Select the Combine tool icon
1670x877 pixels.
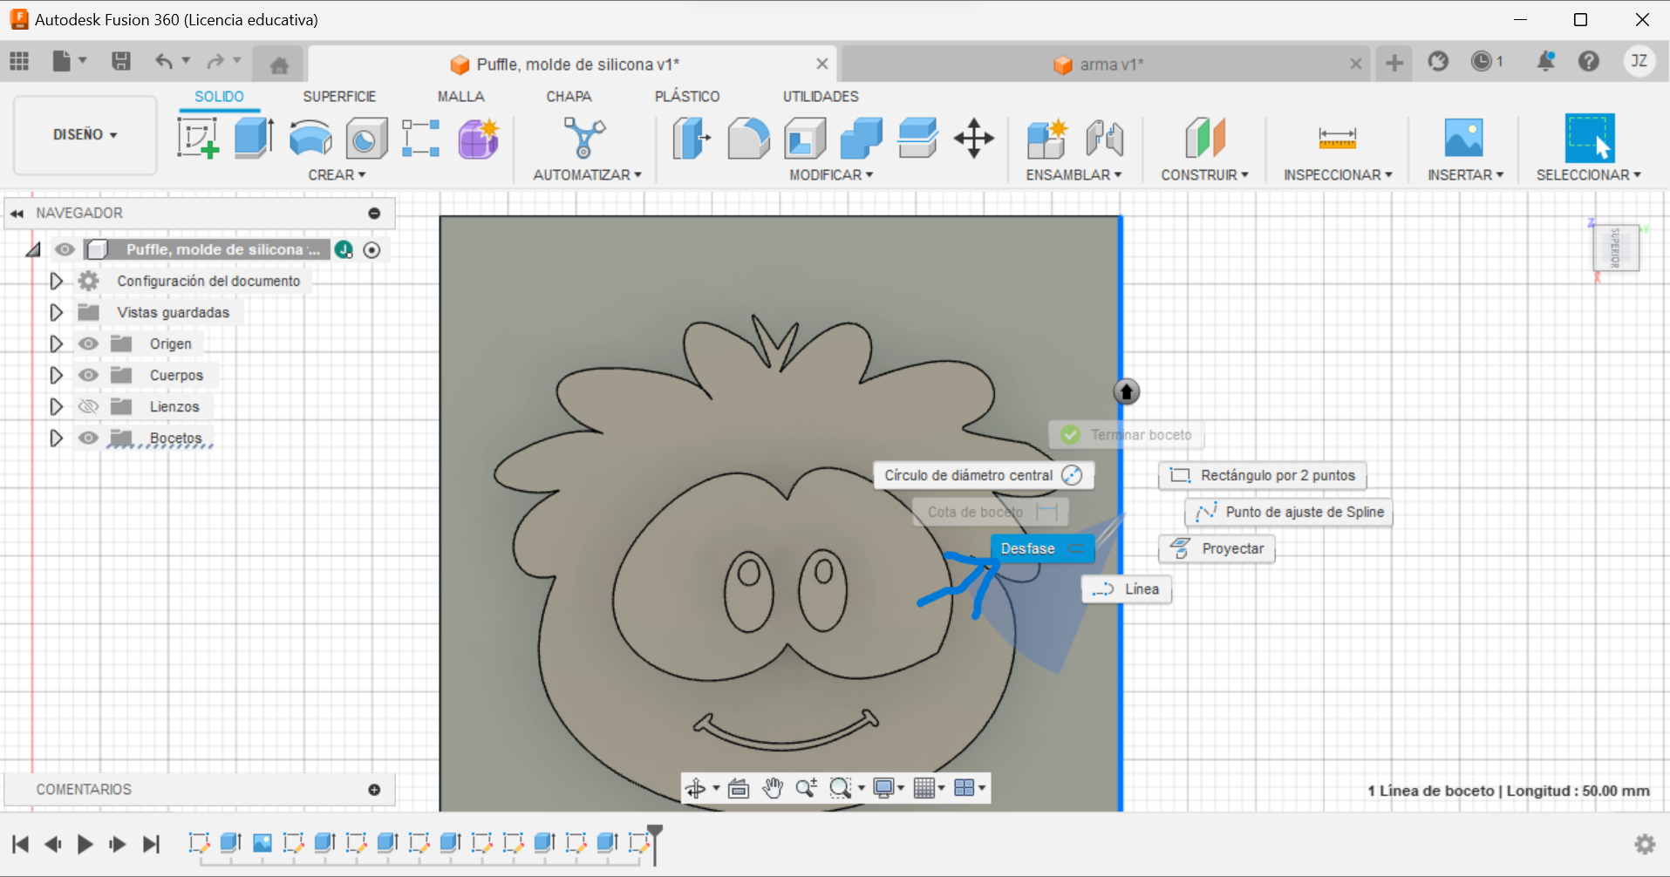pos(862,138)
